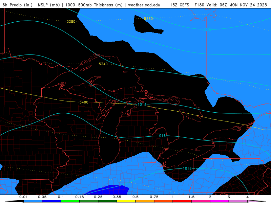Viewport: 271px width, 203px height.
Task: Click the 0.01 colorbar tick label
Action: click(x=23, y=197)
